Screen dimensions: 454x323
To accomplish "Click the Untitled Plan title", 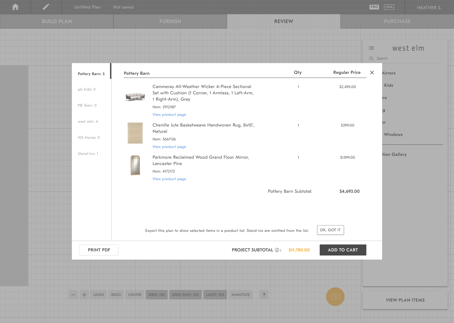I will [87, 7].
